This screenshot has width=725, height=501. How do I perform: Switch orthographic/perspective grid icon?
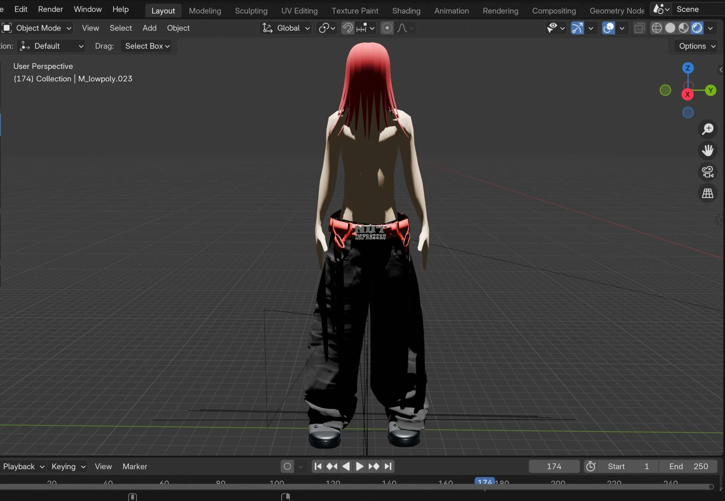707,194
